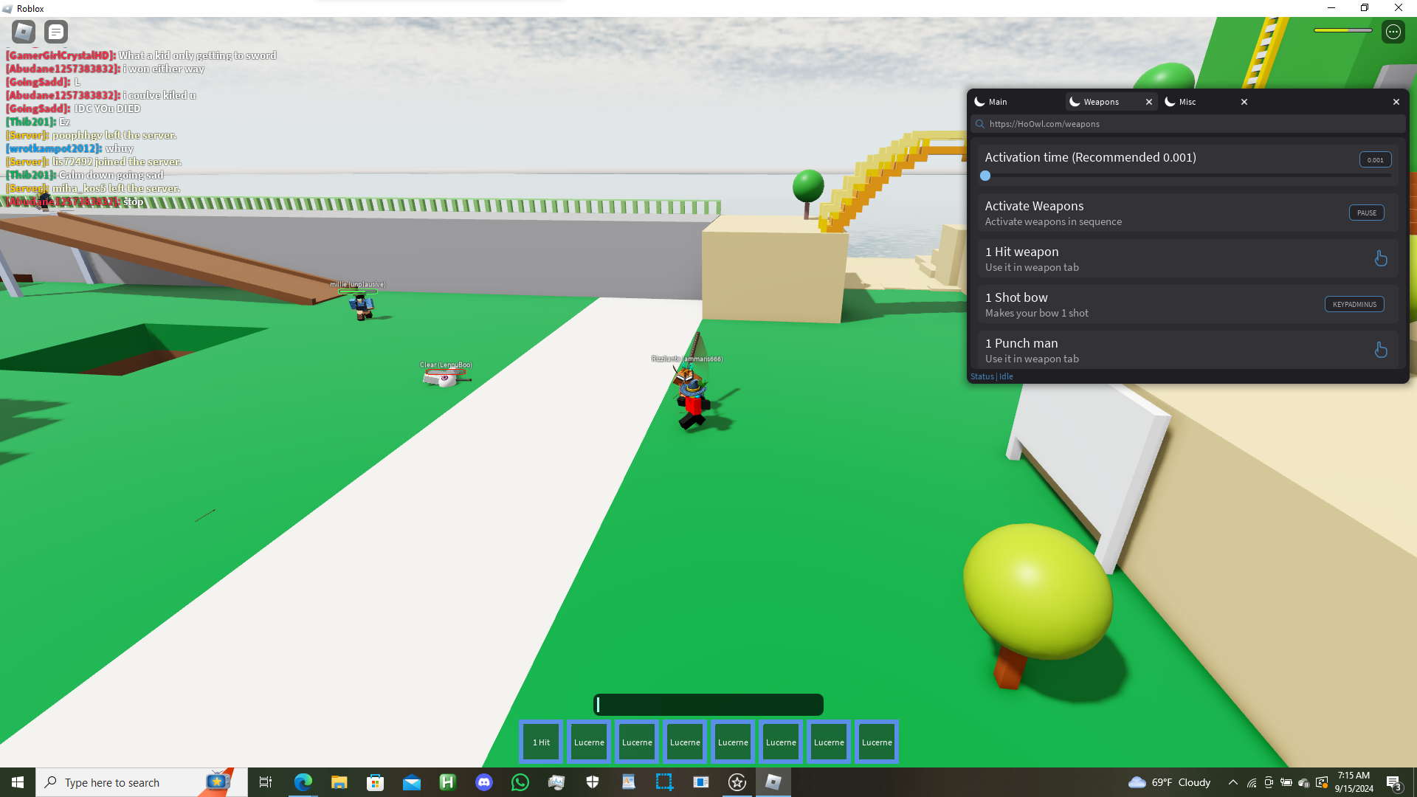Click the 1 Punch man hand icon
The image size is (1417, 797).
[1381, 350]
